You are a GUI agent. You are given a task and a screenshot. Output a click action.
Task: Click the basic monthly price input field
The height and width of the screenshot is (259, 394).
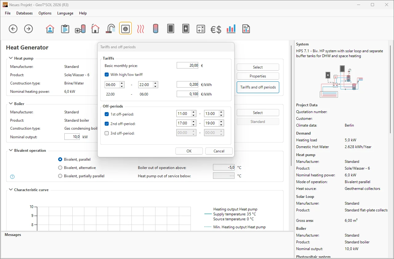click(187, 65)
